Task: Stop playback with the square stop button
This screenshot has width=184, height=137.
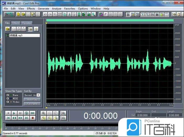Action: 8,113
